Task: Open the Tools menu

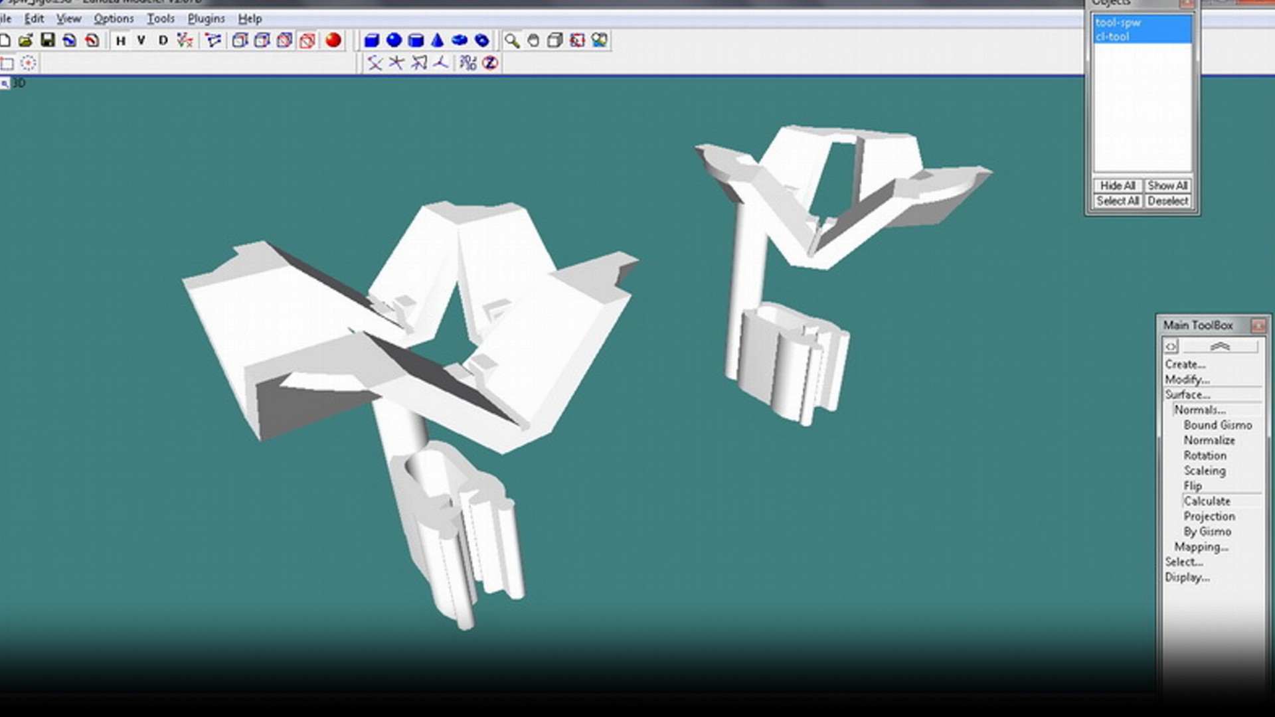Action: pyautogui.click(x=160, y=19)
